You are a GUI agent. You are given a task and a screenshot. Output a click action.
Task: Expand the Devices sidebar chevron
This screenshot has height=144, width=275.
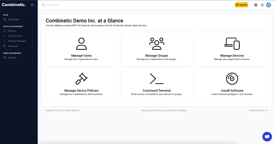[32, 31]
